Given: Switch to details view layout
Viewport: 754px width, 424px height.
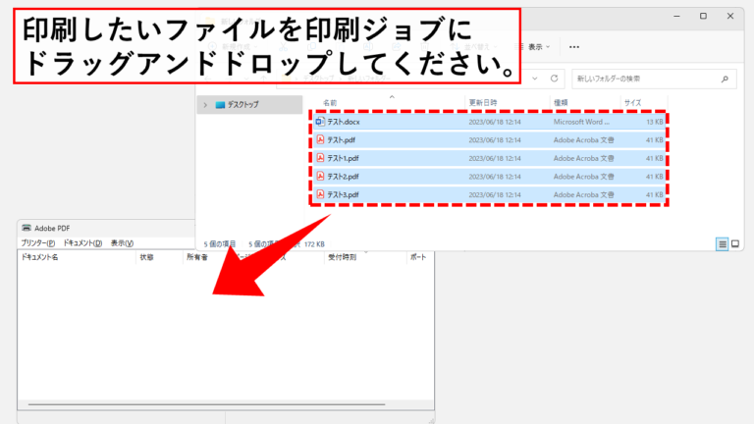Looking at the screenshot, I should 723,244.
